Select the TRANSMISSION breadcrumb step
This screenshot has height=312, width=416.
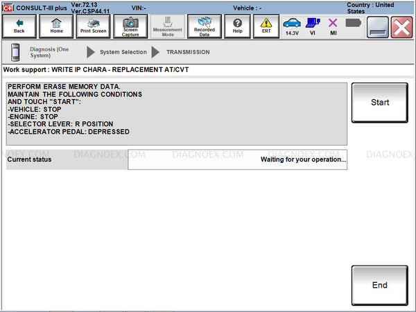[x=187, y=52]
